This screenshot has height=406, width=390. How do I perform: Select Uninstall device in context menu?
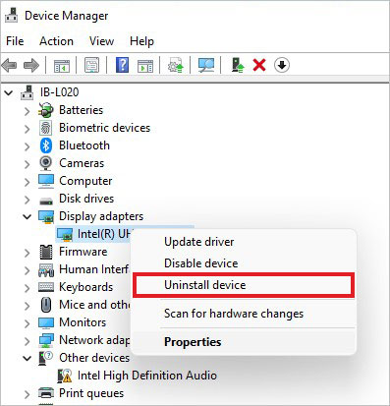point(244,285)
